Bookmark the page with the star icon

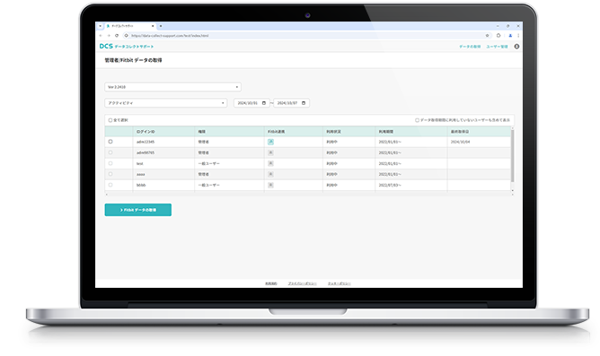(x=487, y=36)
